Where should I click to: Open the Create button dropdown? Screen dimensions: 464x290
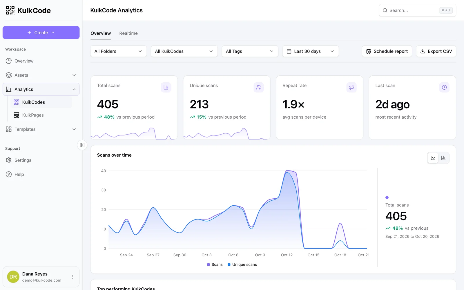tap(41, 32)
